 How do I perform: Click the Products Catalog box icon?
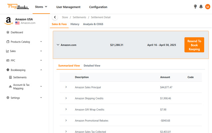click(x=8, y=42)
